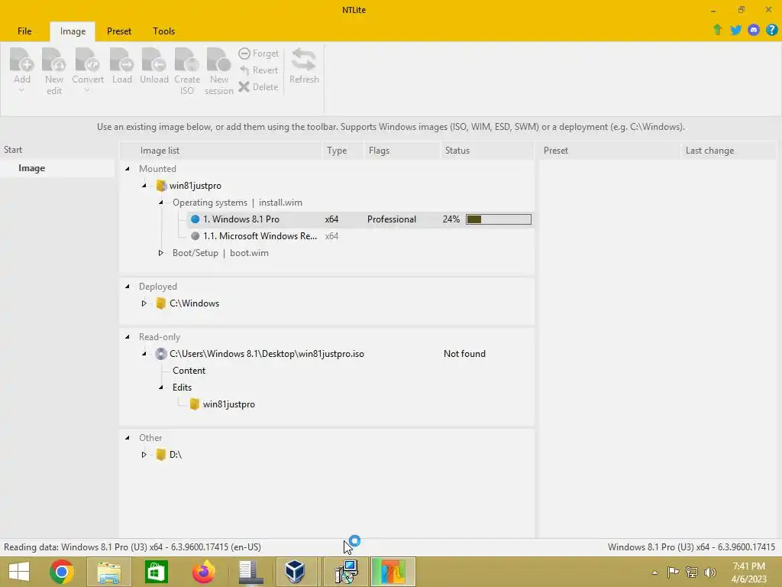Viewport: 782px width, 587px height.
Task: Collapse the win81justpro.iso node
Action: 144,354
